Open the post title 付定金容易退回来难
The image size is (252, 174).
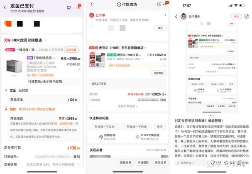point(198,120)
